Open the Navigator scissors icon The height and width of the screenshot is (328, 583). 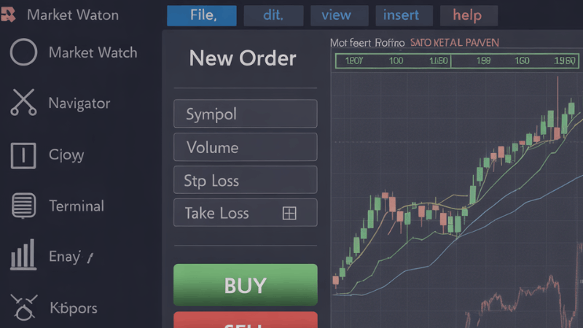pos(23,102)
